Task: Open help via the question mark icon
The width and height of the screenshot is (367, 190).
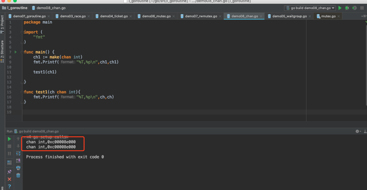Action: 9,186
